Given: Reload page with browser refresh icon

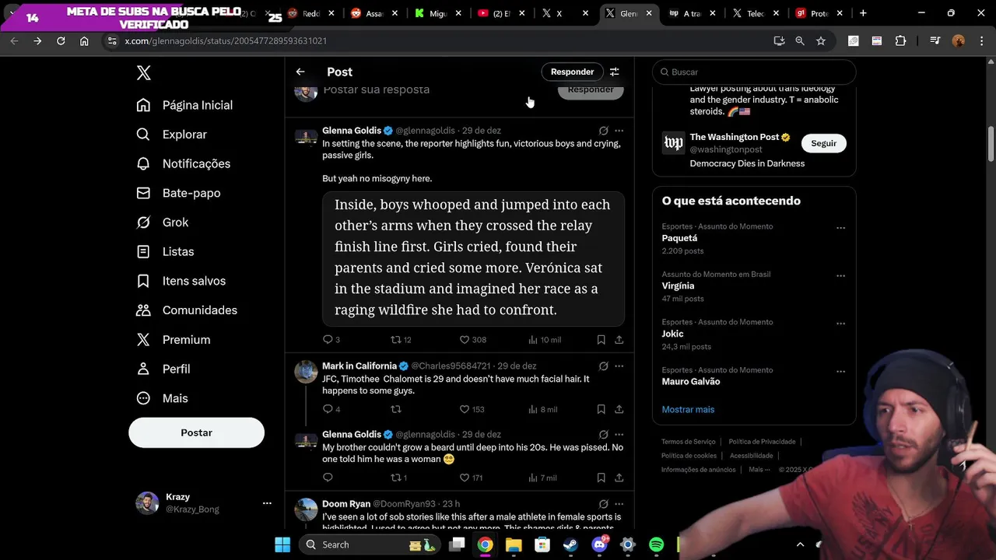Looking at the screenshot, I should click(61, 40).
